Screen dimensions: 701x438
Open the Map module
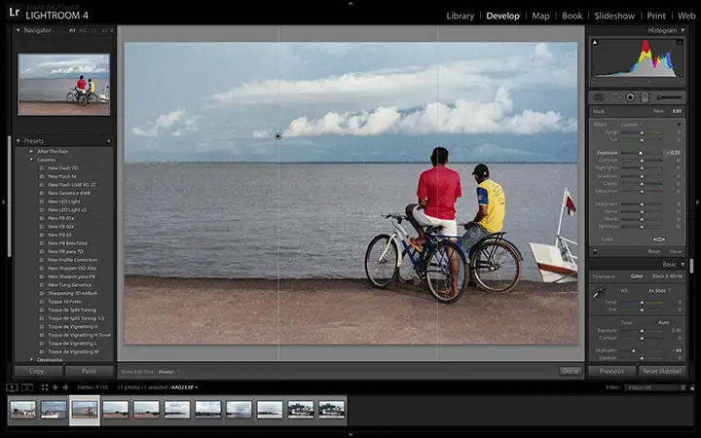pos(540,16)
